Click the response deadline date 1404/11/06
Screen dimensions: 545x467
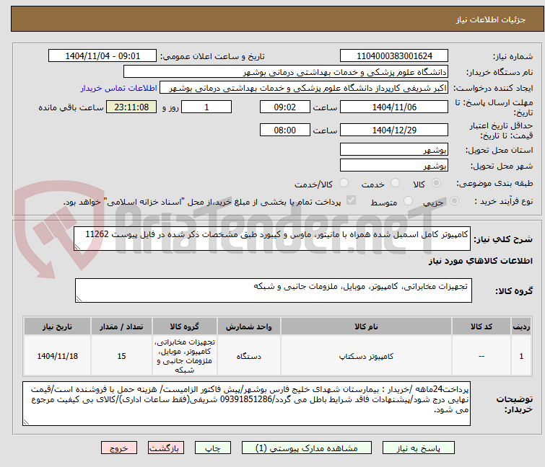(x=394, y=107)
